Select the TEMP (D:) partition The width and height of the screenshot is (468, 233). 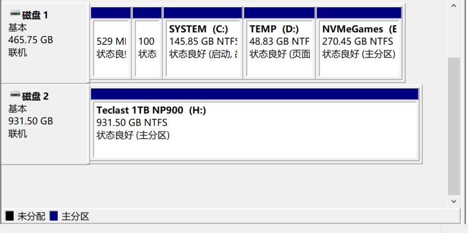[x=279, y=49]
